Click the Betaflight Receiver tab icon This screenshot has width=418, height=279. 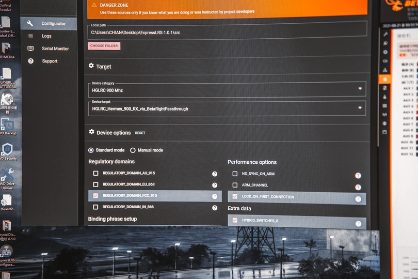[385, 79]
